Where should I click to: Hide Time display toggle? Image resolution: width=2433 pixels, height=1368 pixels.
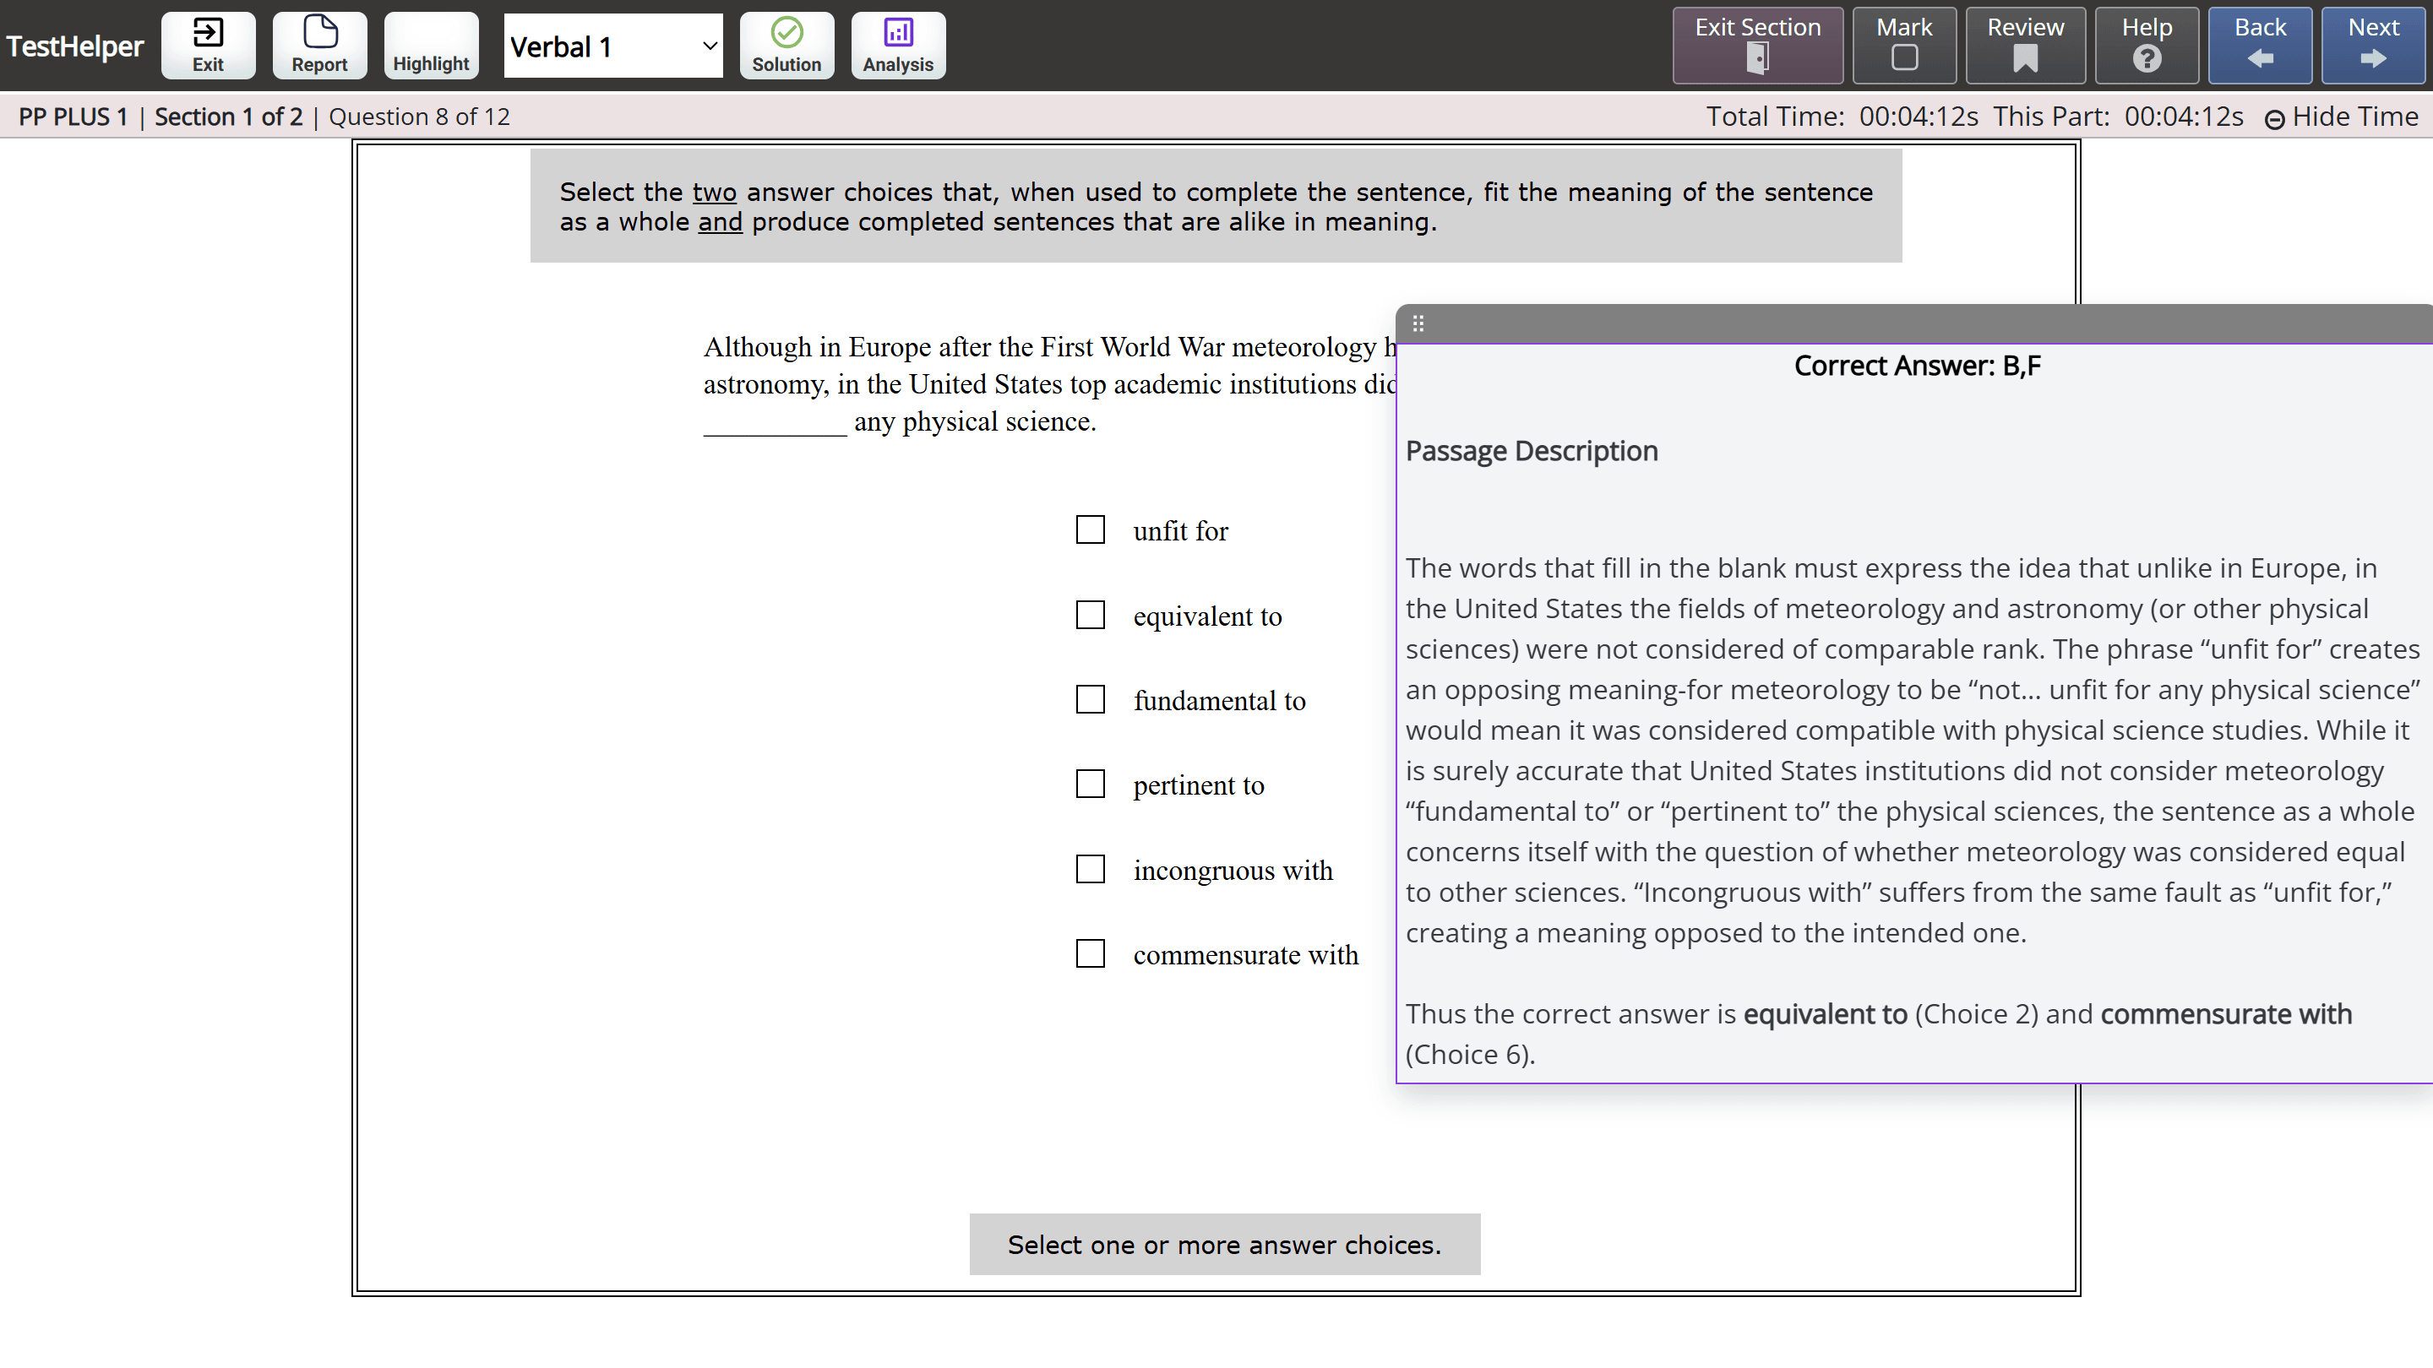(2342, 117)
